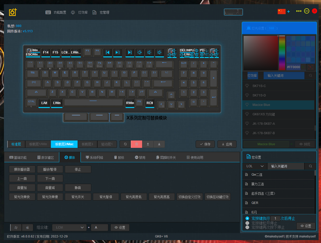Click the blue plus icon beside flag
Viewport: 321px width, 243px height.
[288, 12]
